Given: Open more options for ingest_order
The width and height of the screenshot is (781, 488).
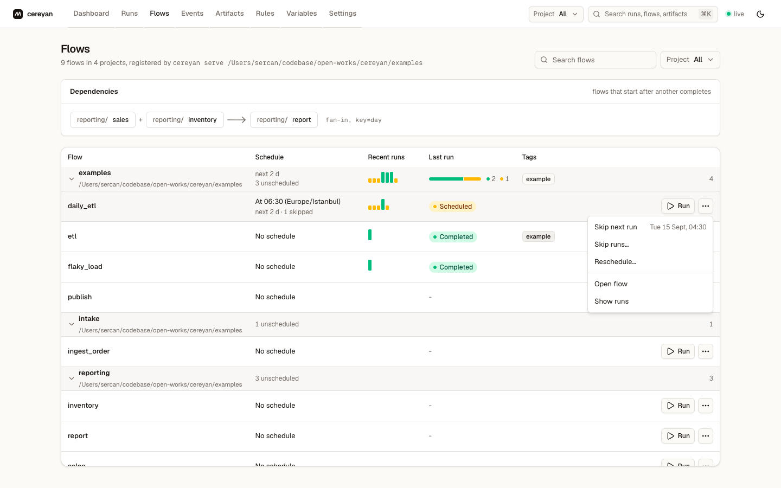Looking at the screenshot, I should tap(706, 351).
